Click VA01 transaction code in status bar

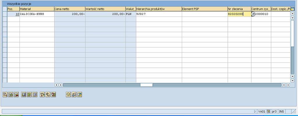pyautogui.click(x=262, y=111)
